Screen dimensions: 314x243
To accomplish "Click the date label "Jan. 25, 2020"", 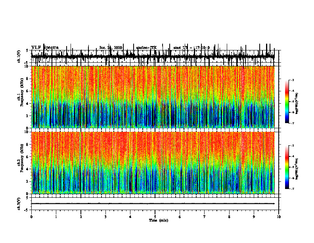I will pyautogui.click(x=111, y=48).
